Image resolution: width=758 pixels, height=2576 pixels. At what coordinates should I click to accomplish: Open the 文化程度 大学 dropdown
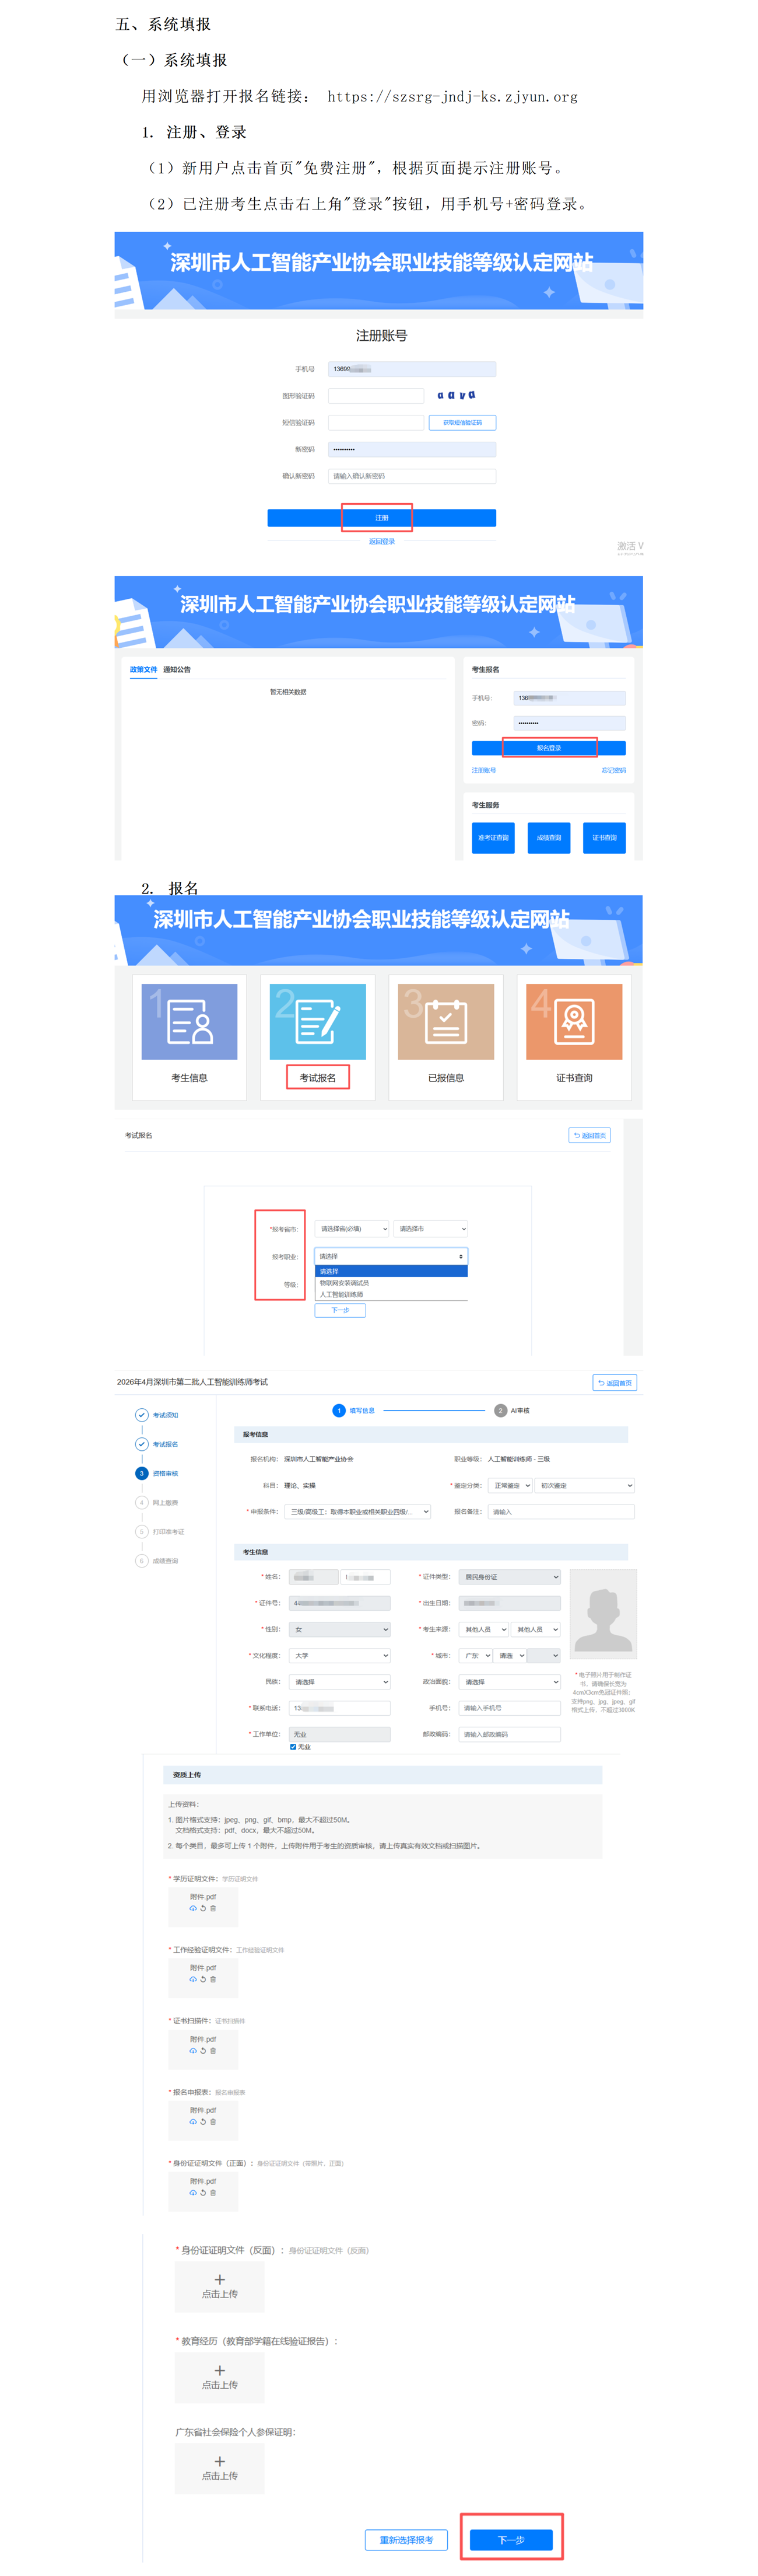[x=339, y=1655]
